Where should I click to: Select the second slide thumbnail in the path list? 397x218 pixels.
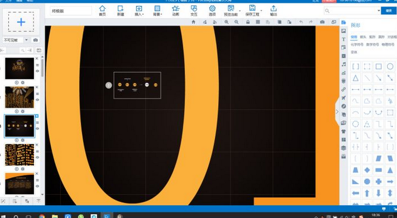point(19,97)
